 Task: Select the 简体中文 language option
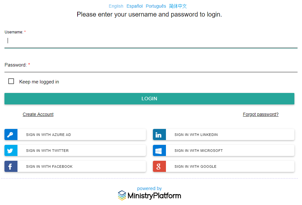pyautogui.click(x=177, y=6)
